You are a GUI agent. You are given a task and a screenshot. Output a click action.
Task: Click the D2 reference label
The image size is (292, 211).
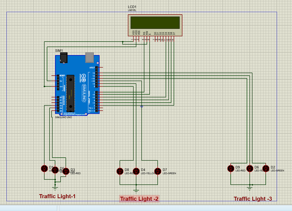[x=273, y=167]
